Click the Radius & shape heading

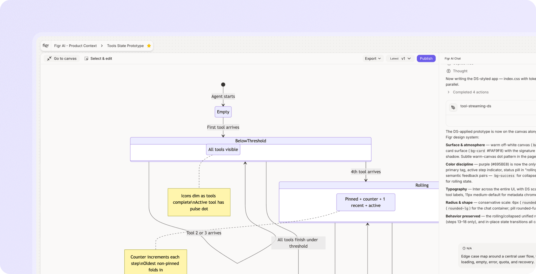(x=459, y=203)
